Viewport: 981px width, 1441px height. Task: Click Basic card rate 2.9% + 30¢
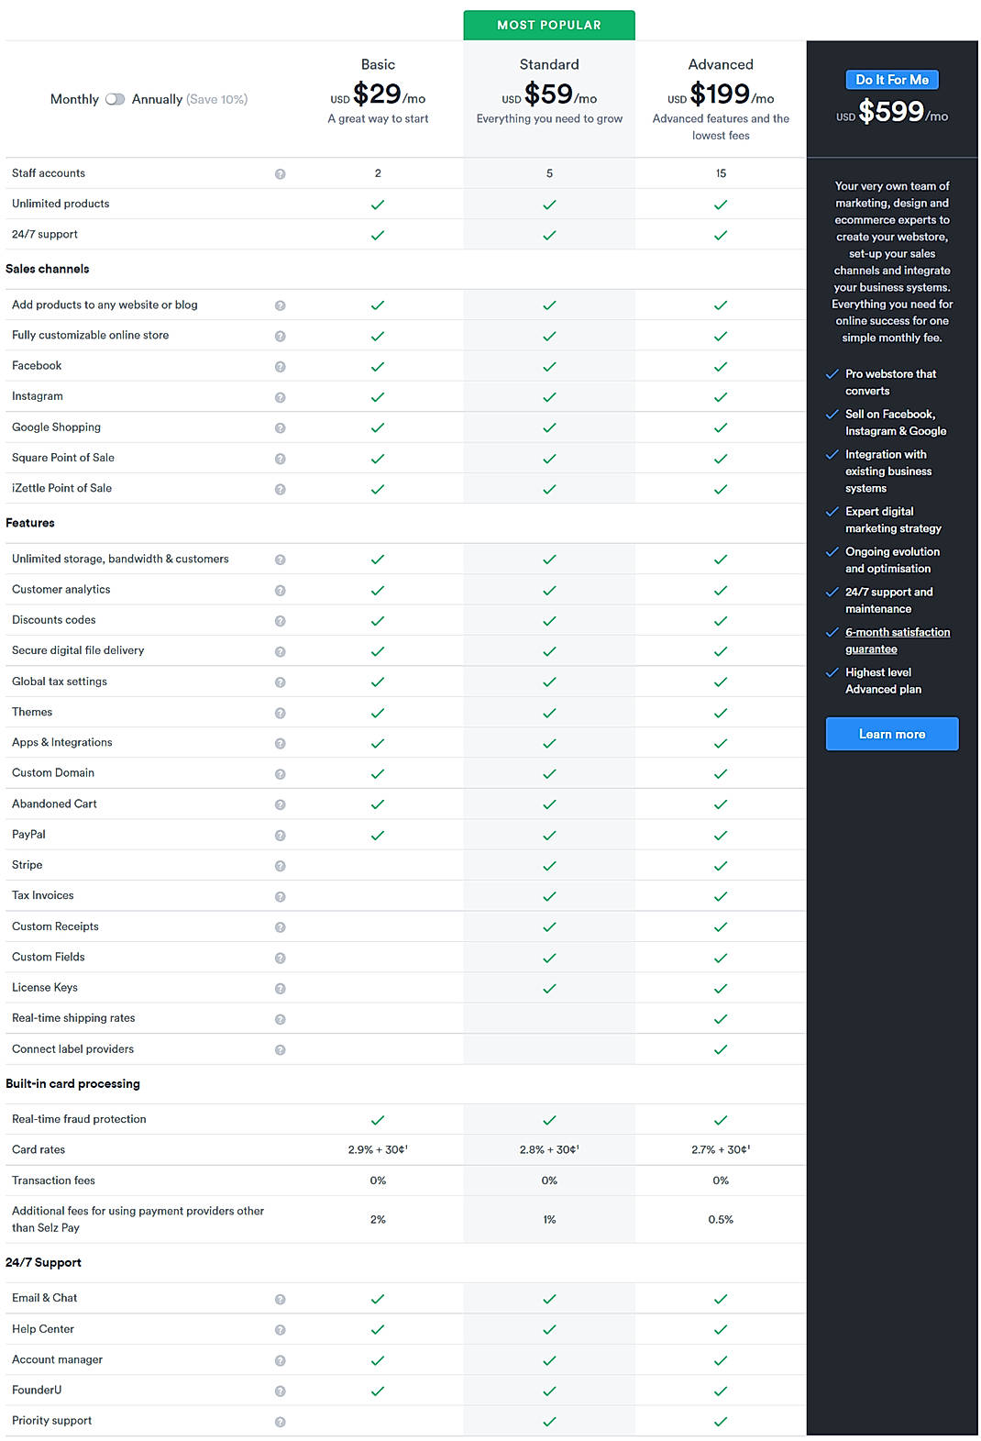coord(378,1149)
